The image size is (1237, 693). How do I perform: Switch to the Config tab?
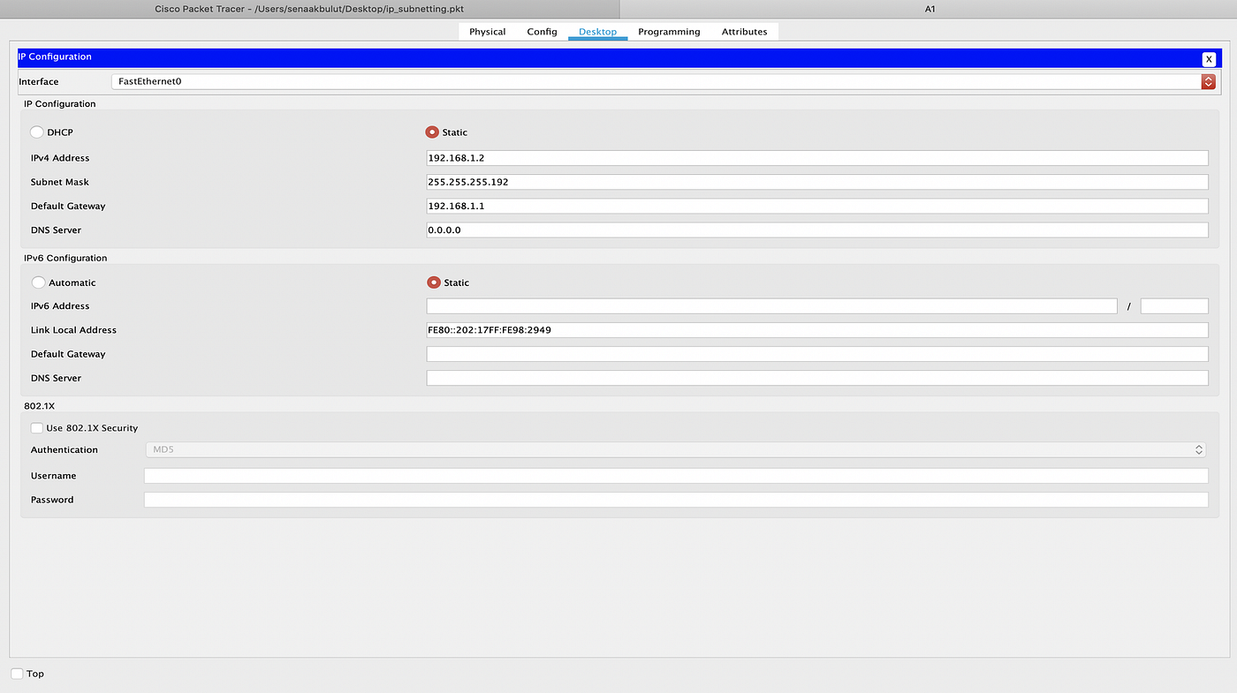pyautogui.click(x=542, y=32)
